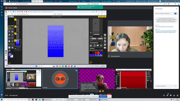Switch to the Meet browser tab
The height and width of the screenshot is (101, 180).
click(x=37, y=1)
